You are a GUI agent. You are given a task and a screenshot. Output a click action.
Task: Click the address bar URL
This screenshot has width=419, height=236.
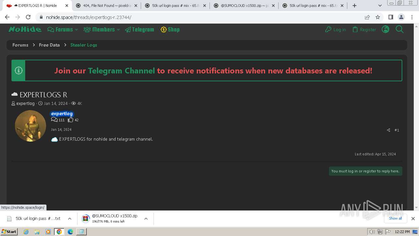point(88,17)
